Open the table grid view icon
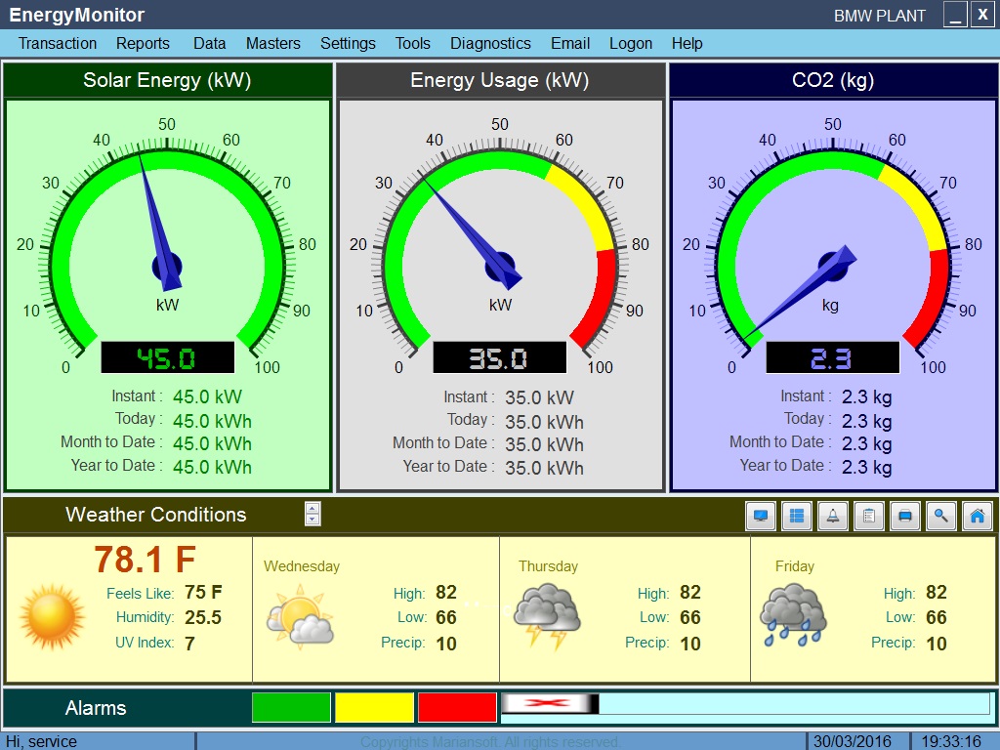This screenshot has width=1000, height=750. pos(797,516)
